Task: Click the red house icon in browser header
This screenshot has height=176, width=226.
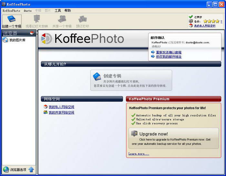Action: tap(32, 33)
